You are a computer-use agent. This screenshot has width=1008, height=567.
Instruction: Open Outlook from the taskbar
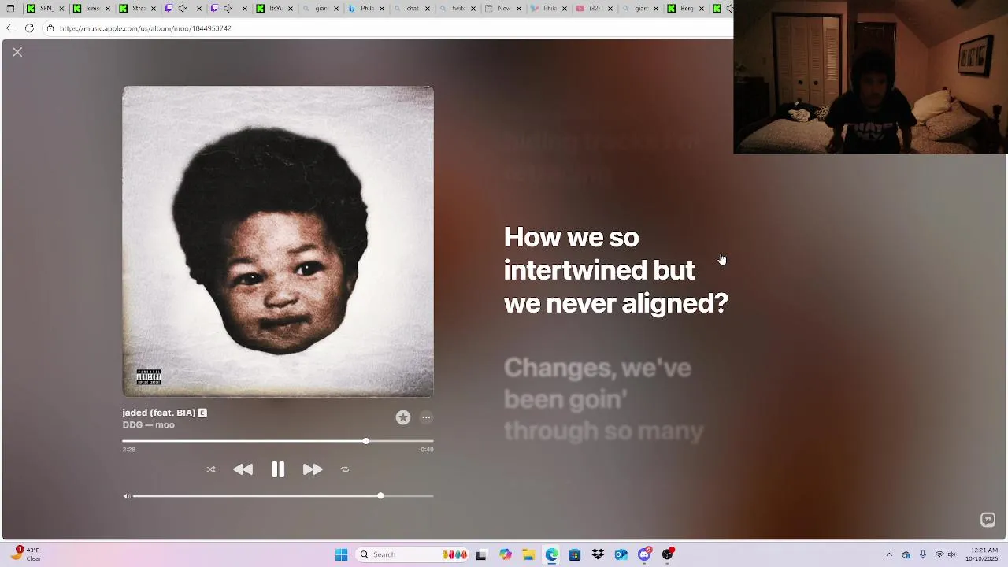click(x=621, y=554)
